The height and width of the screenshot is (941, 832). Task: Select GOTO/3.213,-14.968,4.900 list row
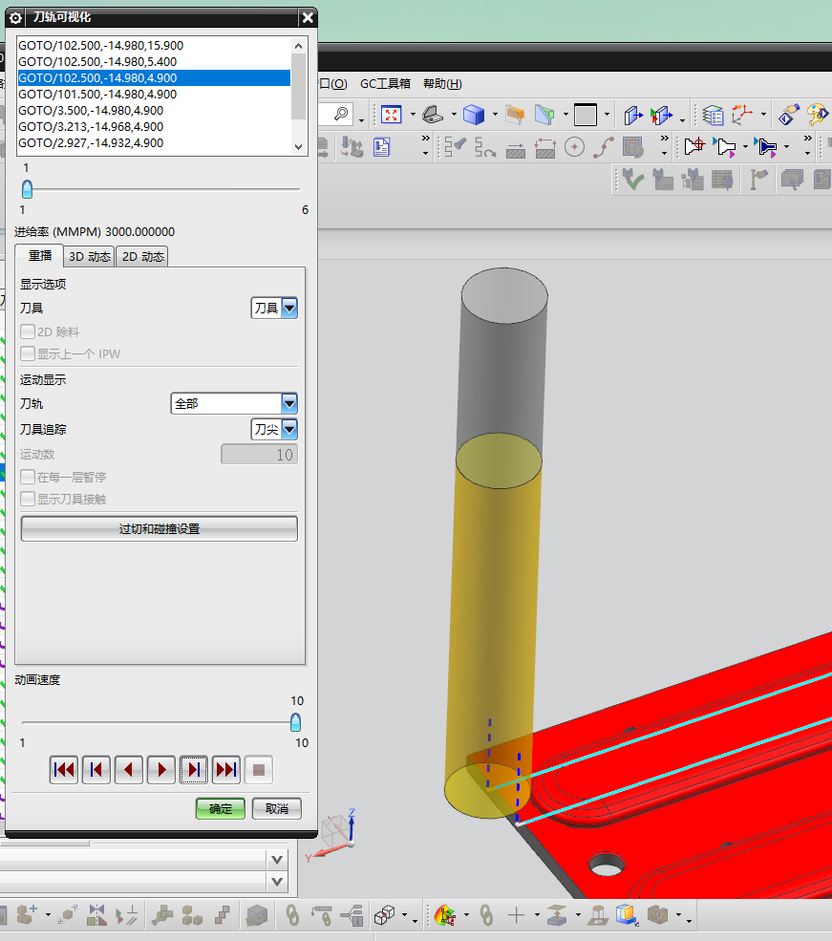154,127
